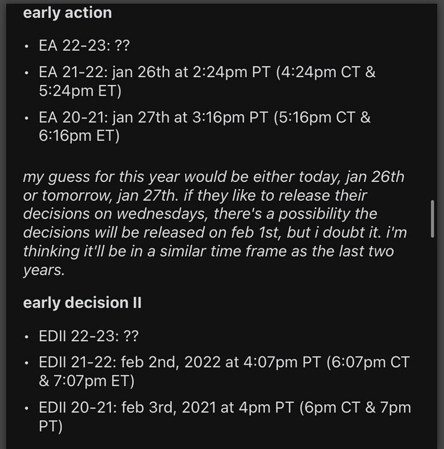Image resolution: width=444 pixels, height=449 pixels.
Task: Click the 'EDII 22-23: ??' bullet line
Action: pyautogui.click(x=89, y=336)
